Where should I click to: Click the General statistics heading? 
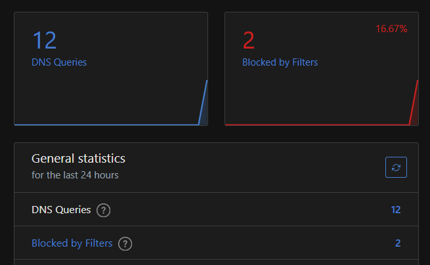pos(78,158)
